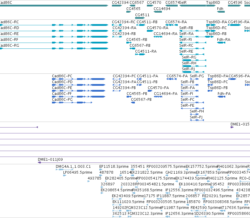Select protein CG6574-PA

click(x=177, y=76)
